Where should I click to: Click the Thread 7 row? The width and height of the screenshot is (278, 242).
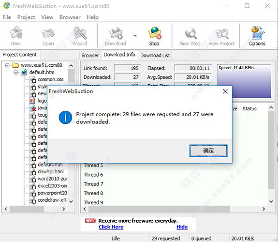[x=93, y=184]
